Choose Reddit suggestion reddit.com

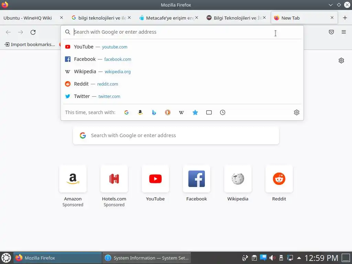pyautogui.click(x=182, y=84)
